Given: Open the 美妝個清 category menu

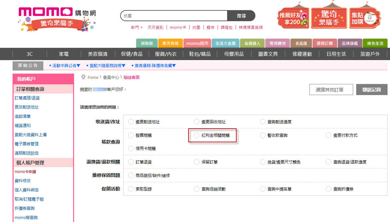Looking at the screenshot, I should pos(97,54).
